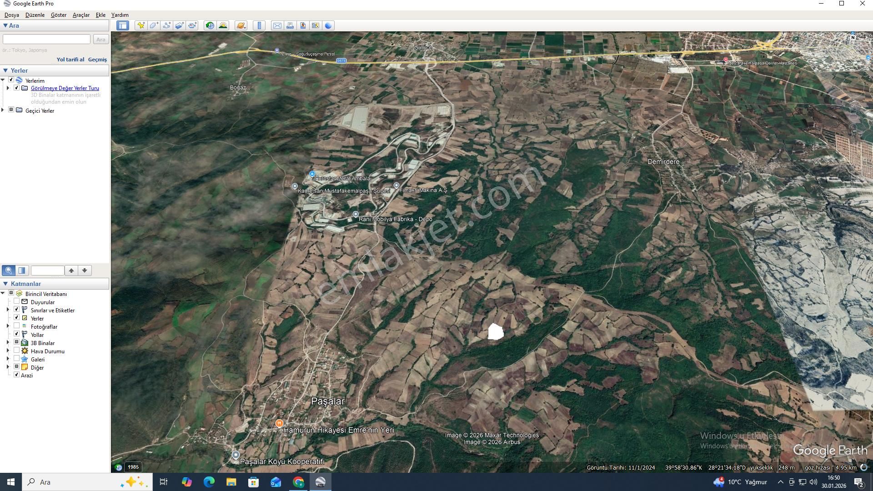Toggle the transparency slider button in Places panel

(22, 271)
